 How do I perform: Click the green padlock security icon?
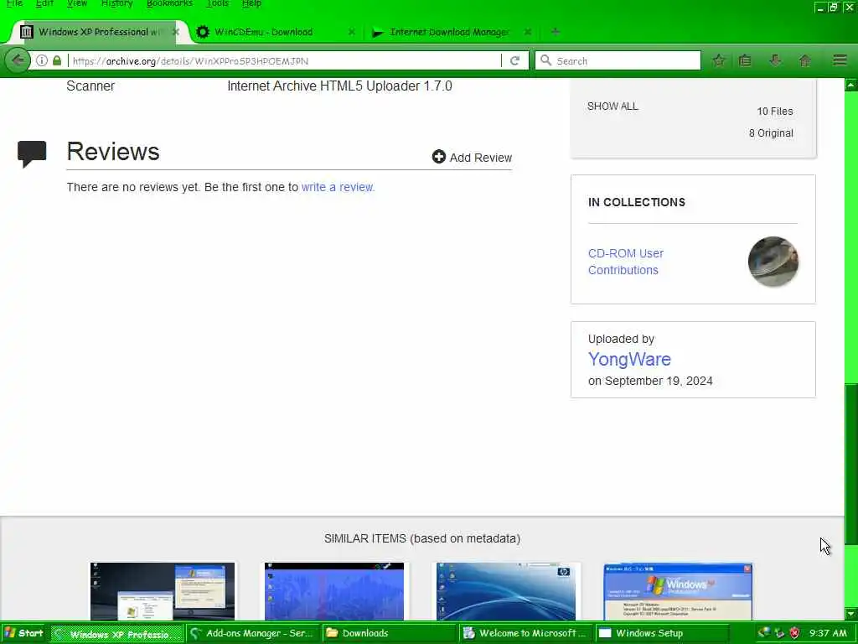coord(57,60)
